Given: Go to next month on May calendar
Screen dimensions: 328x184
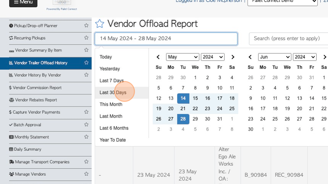Looking at the screenshot, I should tap(233, 57).
